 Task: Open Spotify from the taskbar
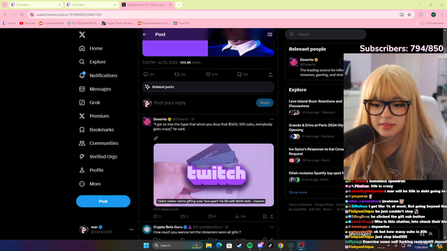[250, 245]
